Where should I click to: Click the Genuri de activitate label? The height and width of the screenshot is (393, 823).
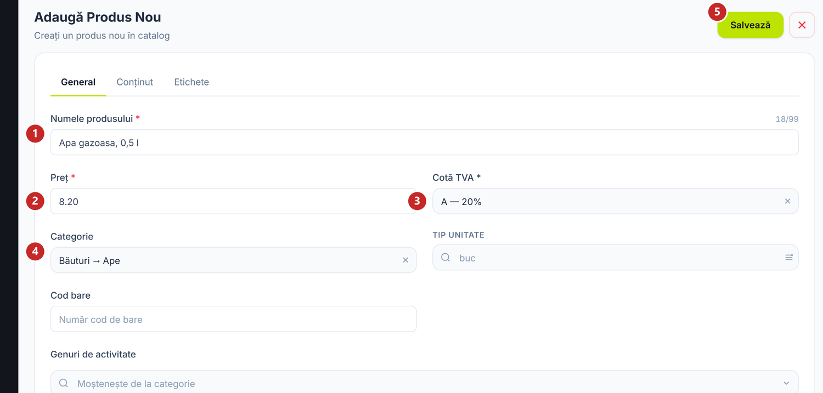pos(93,354)
